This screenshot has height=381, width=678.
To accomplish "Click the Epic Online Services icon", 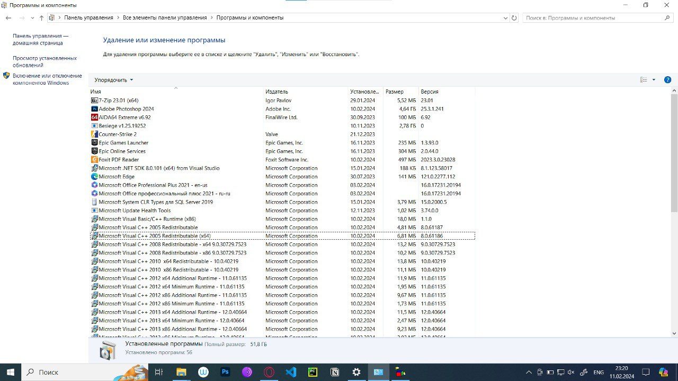I will tap(94, 151).
